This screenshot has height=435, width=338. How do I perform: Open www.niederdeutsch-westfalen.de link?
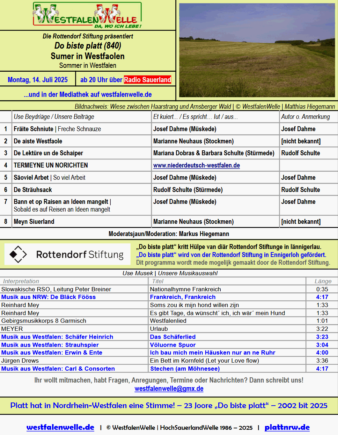[x=196, y=165]
